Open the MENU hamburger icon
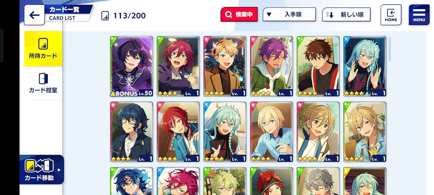Viewport: 434px width, 195px height. [419, 15]
